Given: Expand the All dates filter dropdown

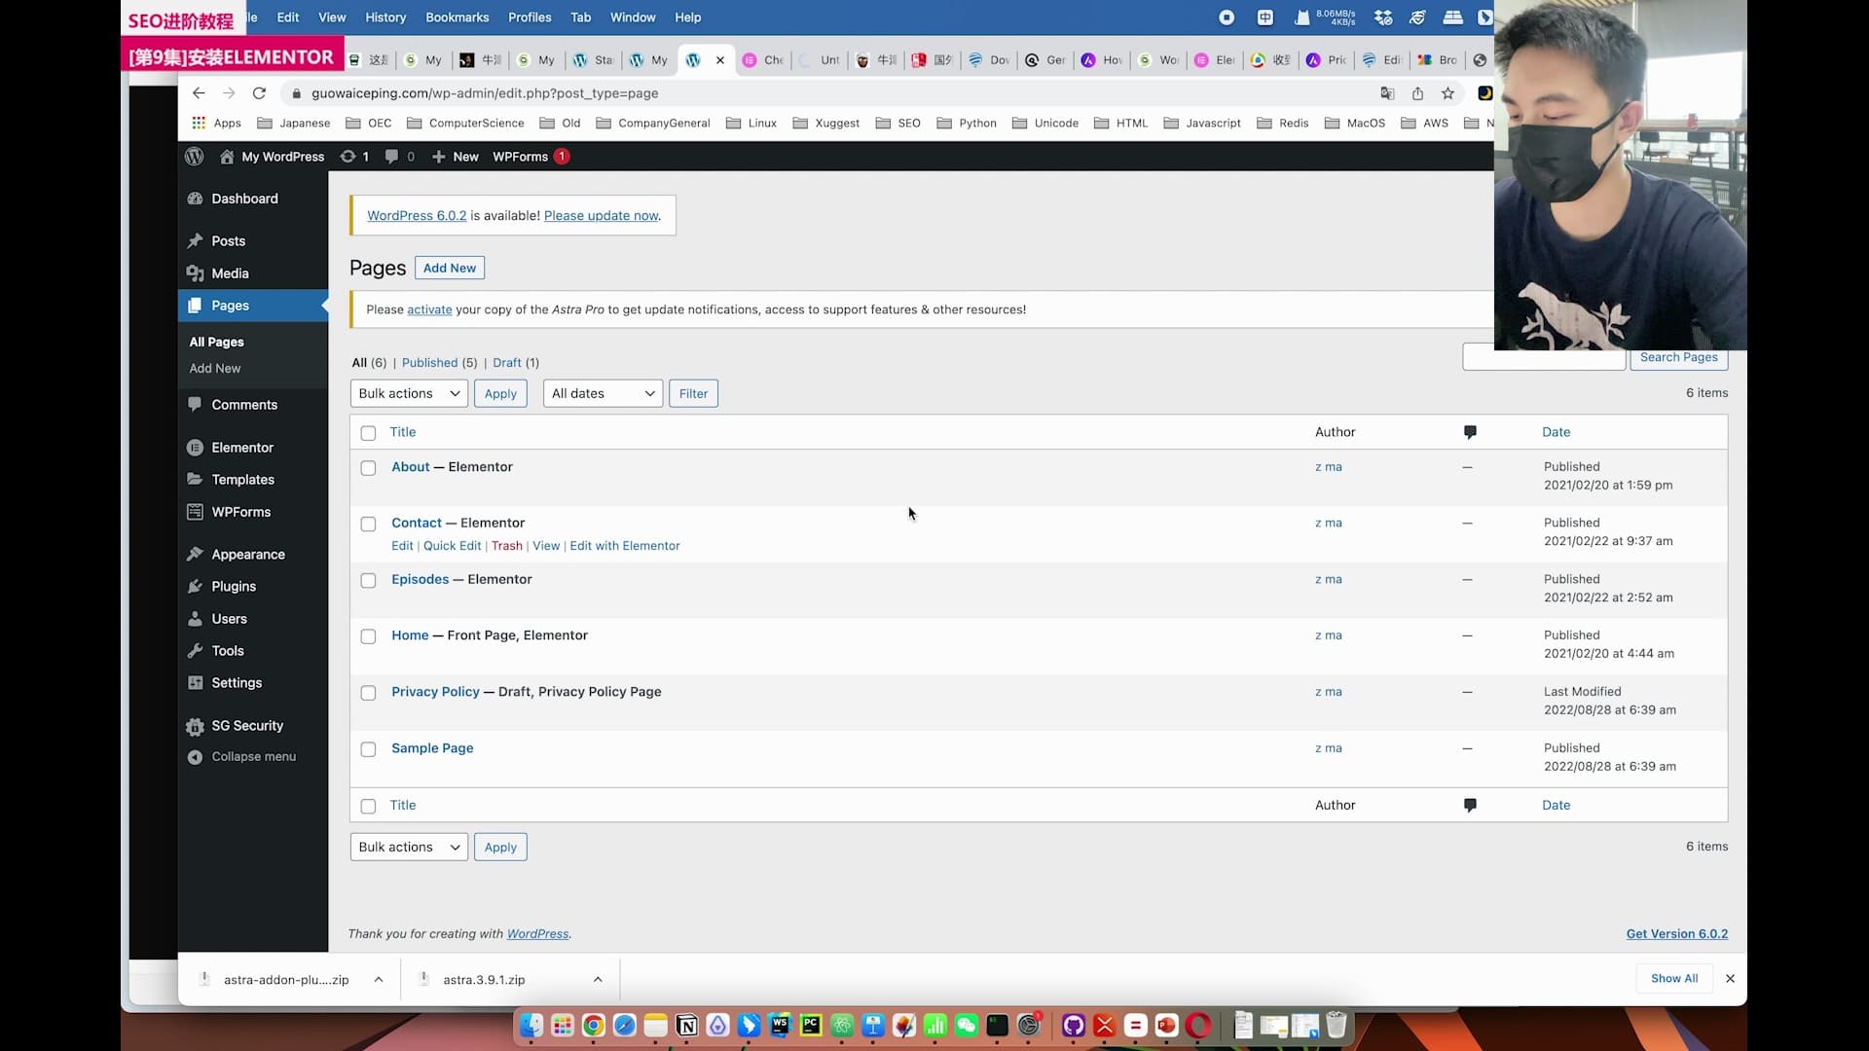Looking at the screenshot, I should pos(603,393).
